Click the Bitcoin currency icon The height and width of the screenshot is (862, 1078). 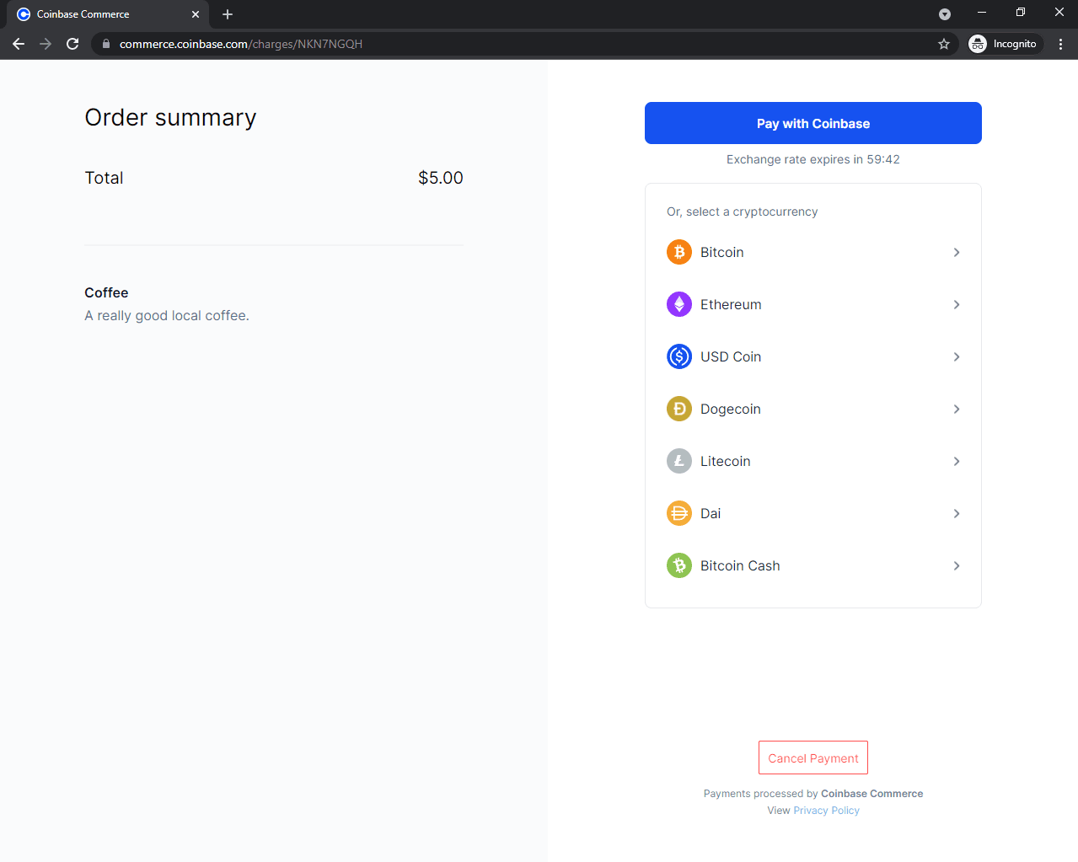click(679, 252)
